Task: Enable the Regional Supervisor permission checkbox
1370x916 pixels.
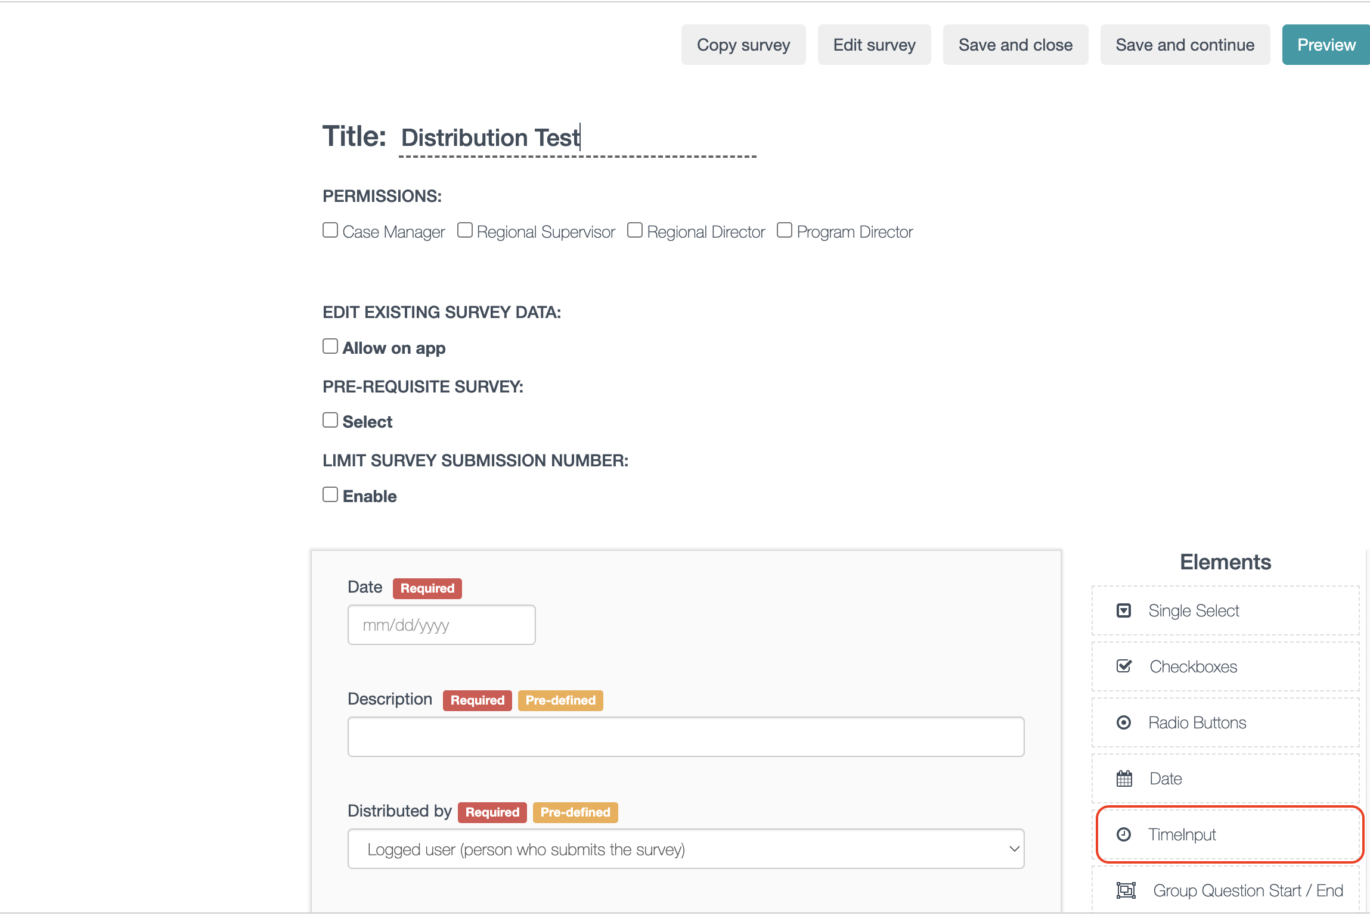Action: tap(465, 230)
